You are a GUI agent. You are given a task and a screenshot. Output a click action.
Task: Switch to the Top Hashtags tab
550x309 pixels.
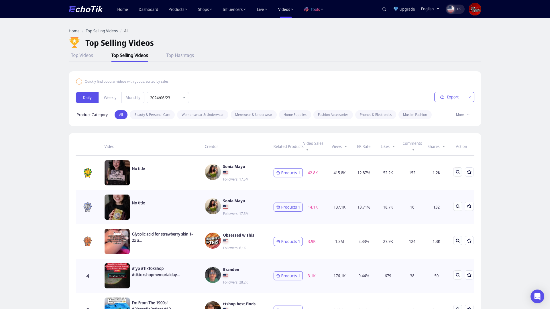(180, 55)
